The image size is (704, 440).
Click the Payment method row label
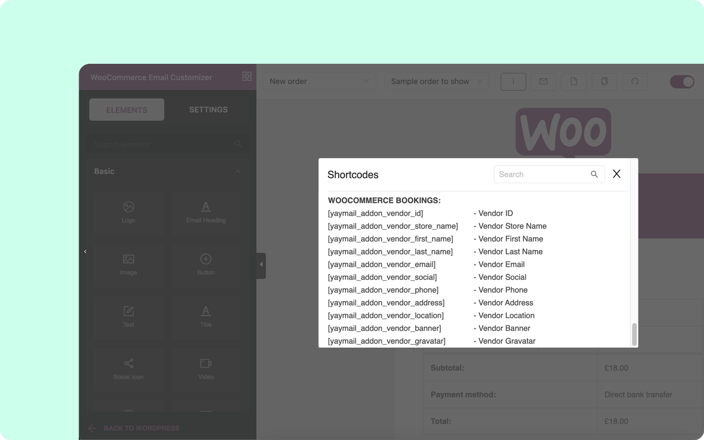point(463,395)
